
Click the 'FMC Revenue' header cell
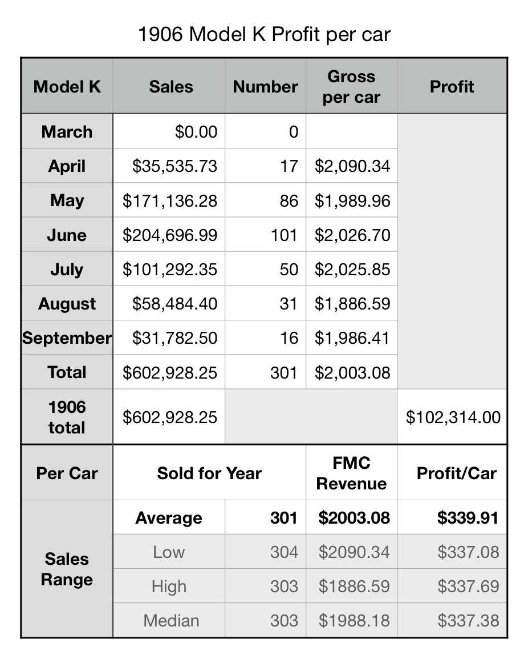[x=351, y=473]
